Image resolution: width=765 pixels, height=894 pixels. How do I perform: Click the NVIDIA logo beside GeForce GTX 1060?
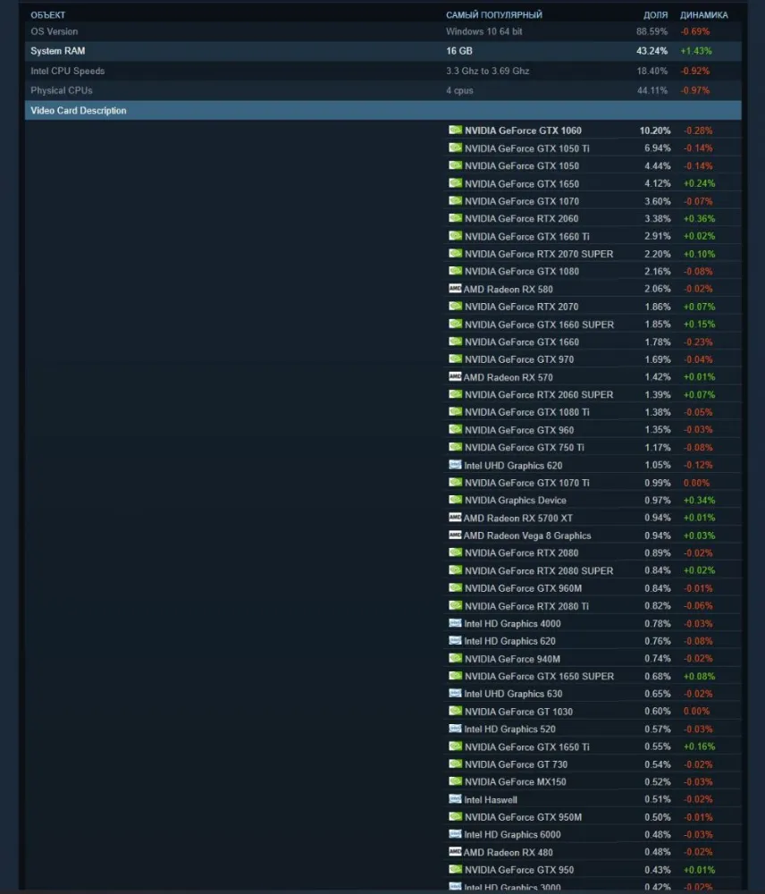(x=455, y=131)
